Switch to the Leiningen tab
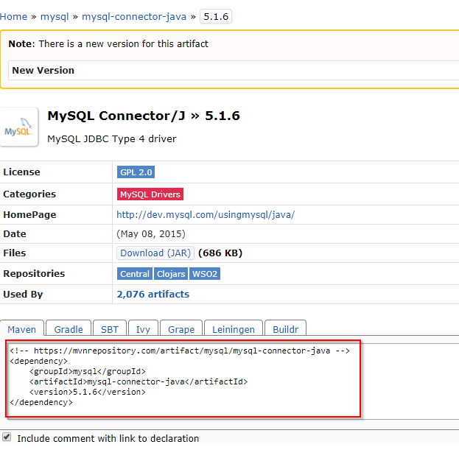 pyautogui.click(x=234, y=329)
